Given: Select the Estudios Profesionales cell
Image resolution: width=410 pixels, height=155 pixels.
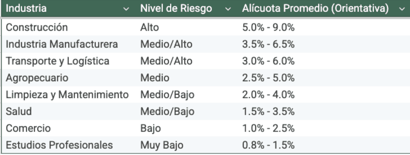Looking at the screenshot, I should [68, 145].
